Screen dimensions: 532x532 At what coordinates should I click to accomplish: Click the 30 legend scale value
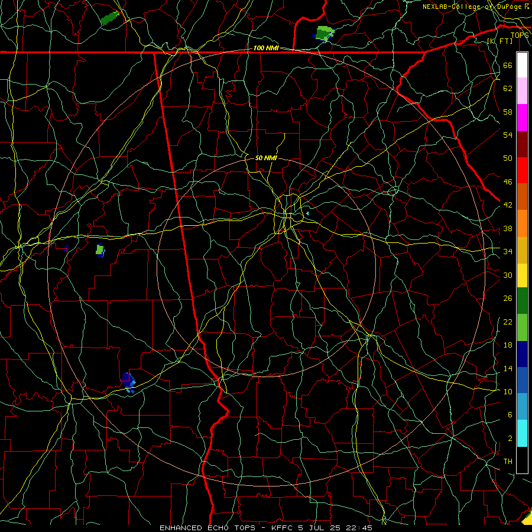point(508,275)
